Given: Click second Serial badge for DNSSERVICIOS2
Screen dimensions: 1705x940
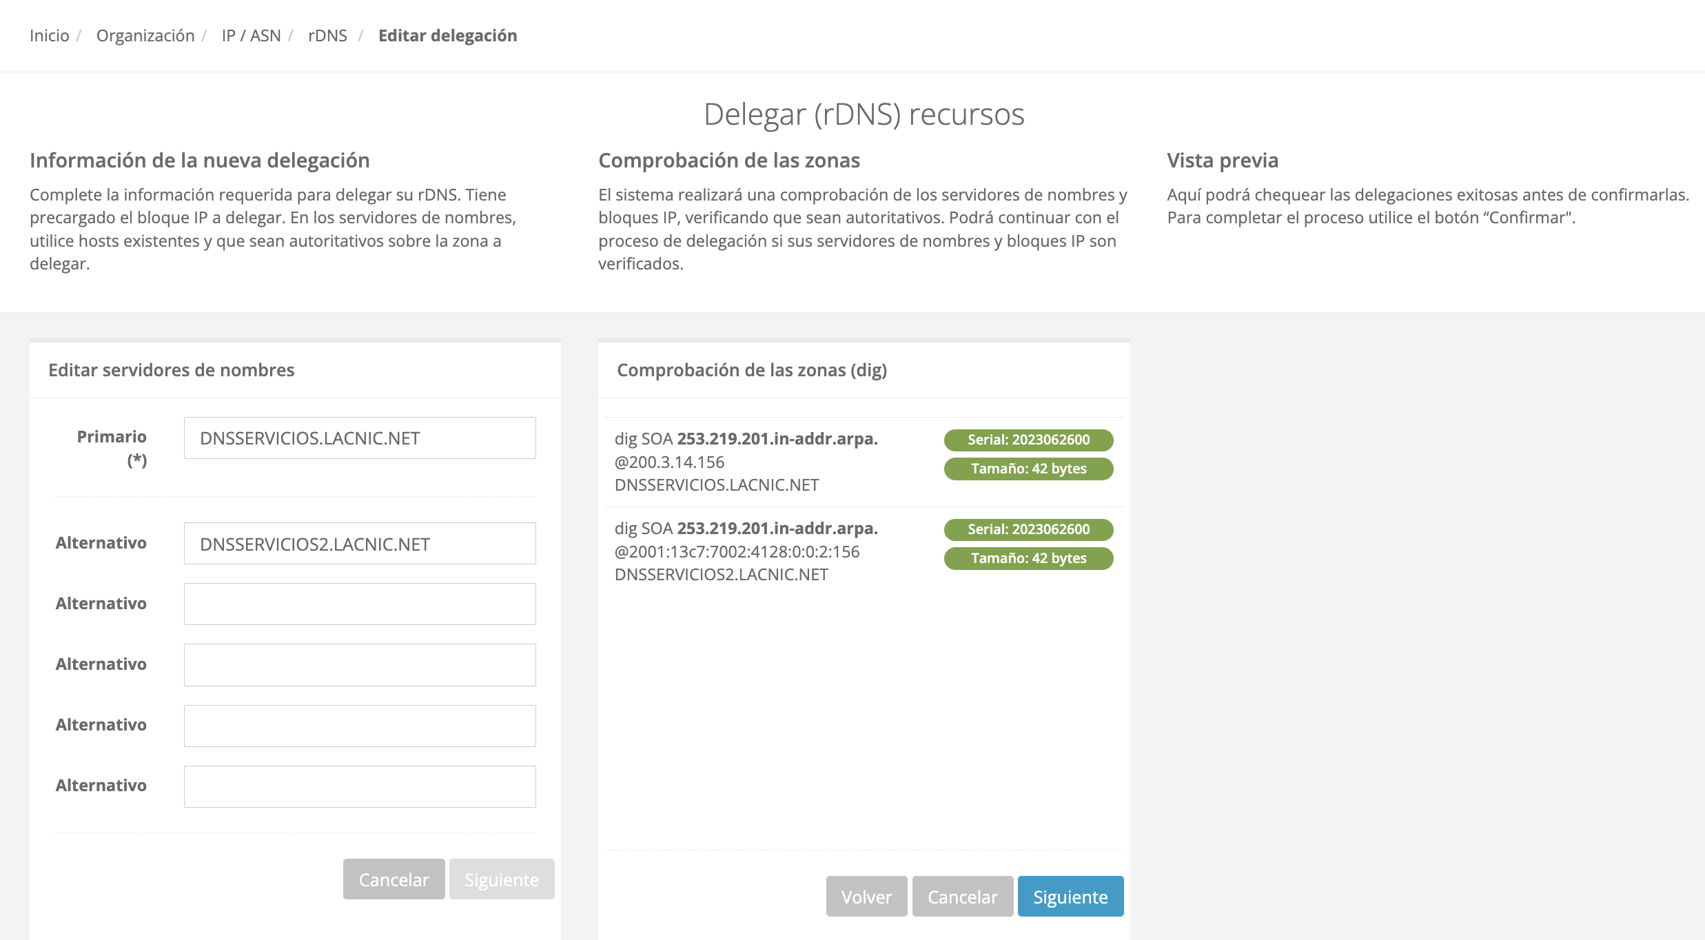Looking at the screenshot, I should point(1028,529).
